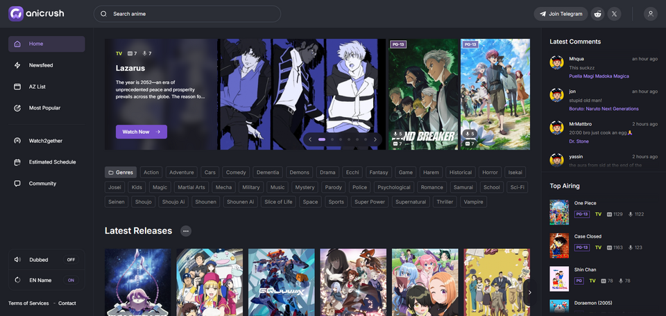The height and width of the screenshot is (316, 666).
Task: Open the Lazarus title
Action: (x=130, y=69)
